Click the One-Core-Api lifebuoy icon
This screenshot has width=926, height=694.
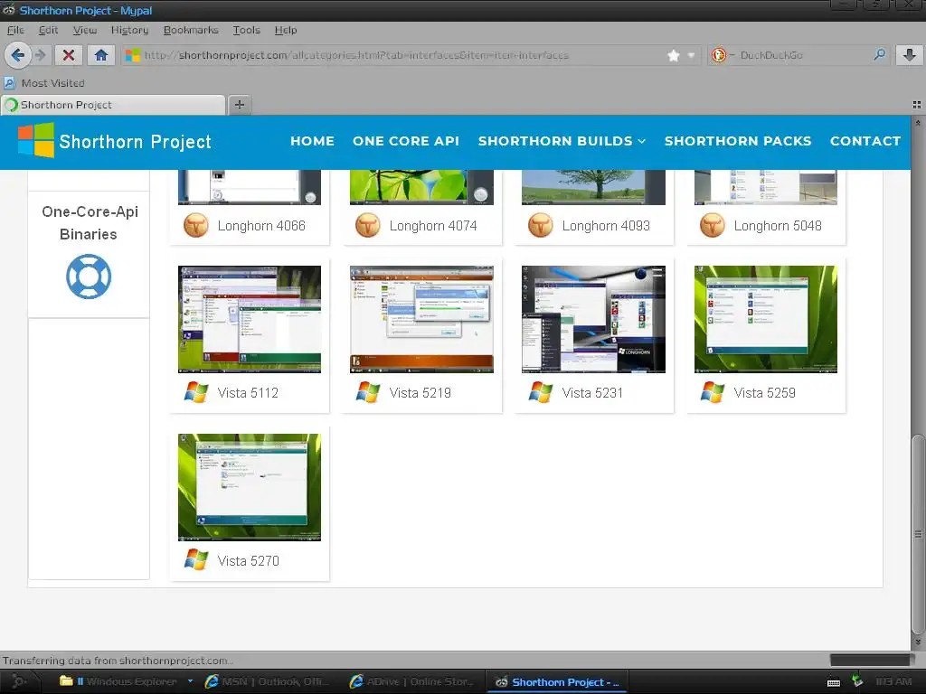pyautogui.click(x=89, y=277)
